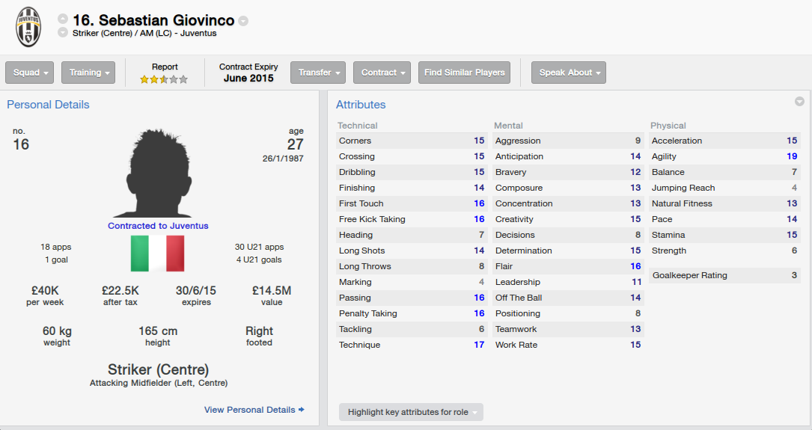
Task: Select the Goalkeeper Rating row
Action: click(724, 275)
